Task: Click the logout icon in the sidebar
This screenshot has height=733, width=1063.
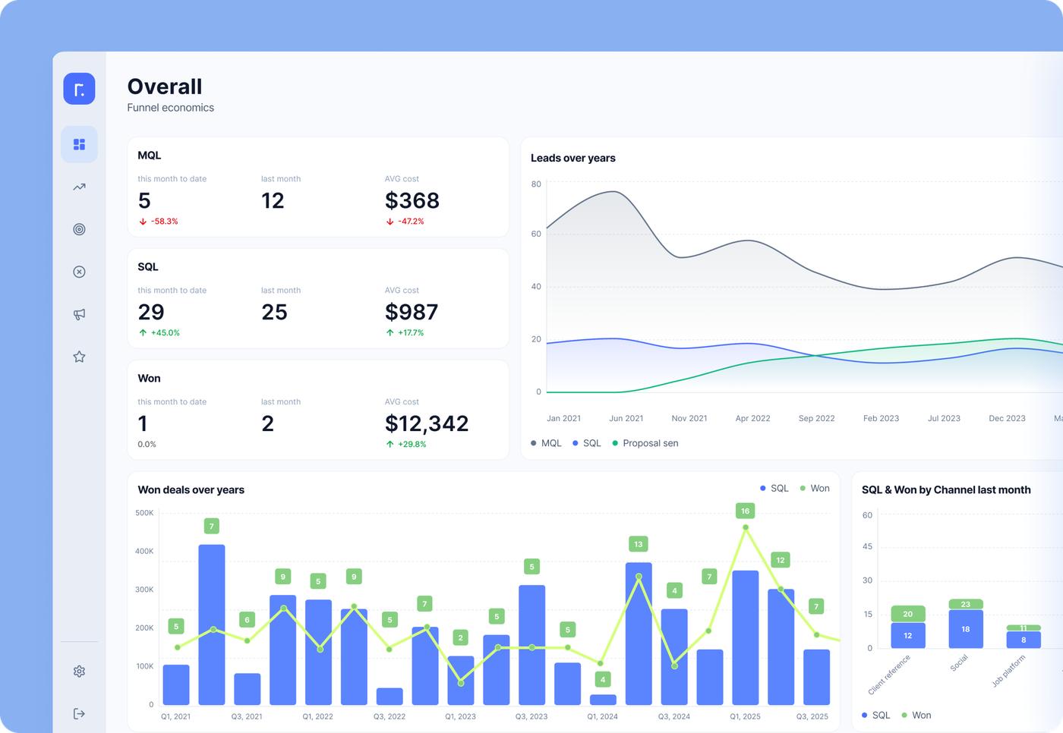Action: click(x=79, y=714)
